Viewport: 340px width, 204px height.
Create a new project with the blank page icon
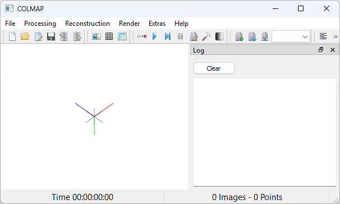12,36
